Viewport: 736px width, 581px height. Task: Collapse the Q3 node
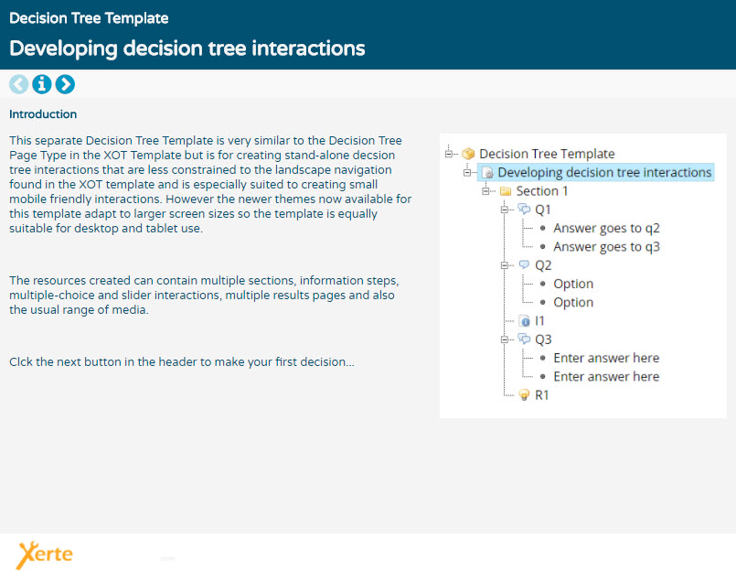tap(504, 339)
